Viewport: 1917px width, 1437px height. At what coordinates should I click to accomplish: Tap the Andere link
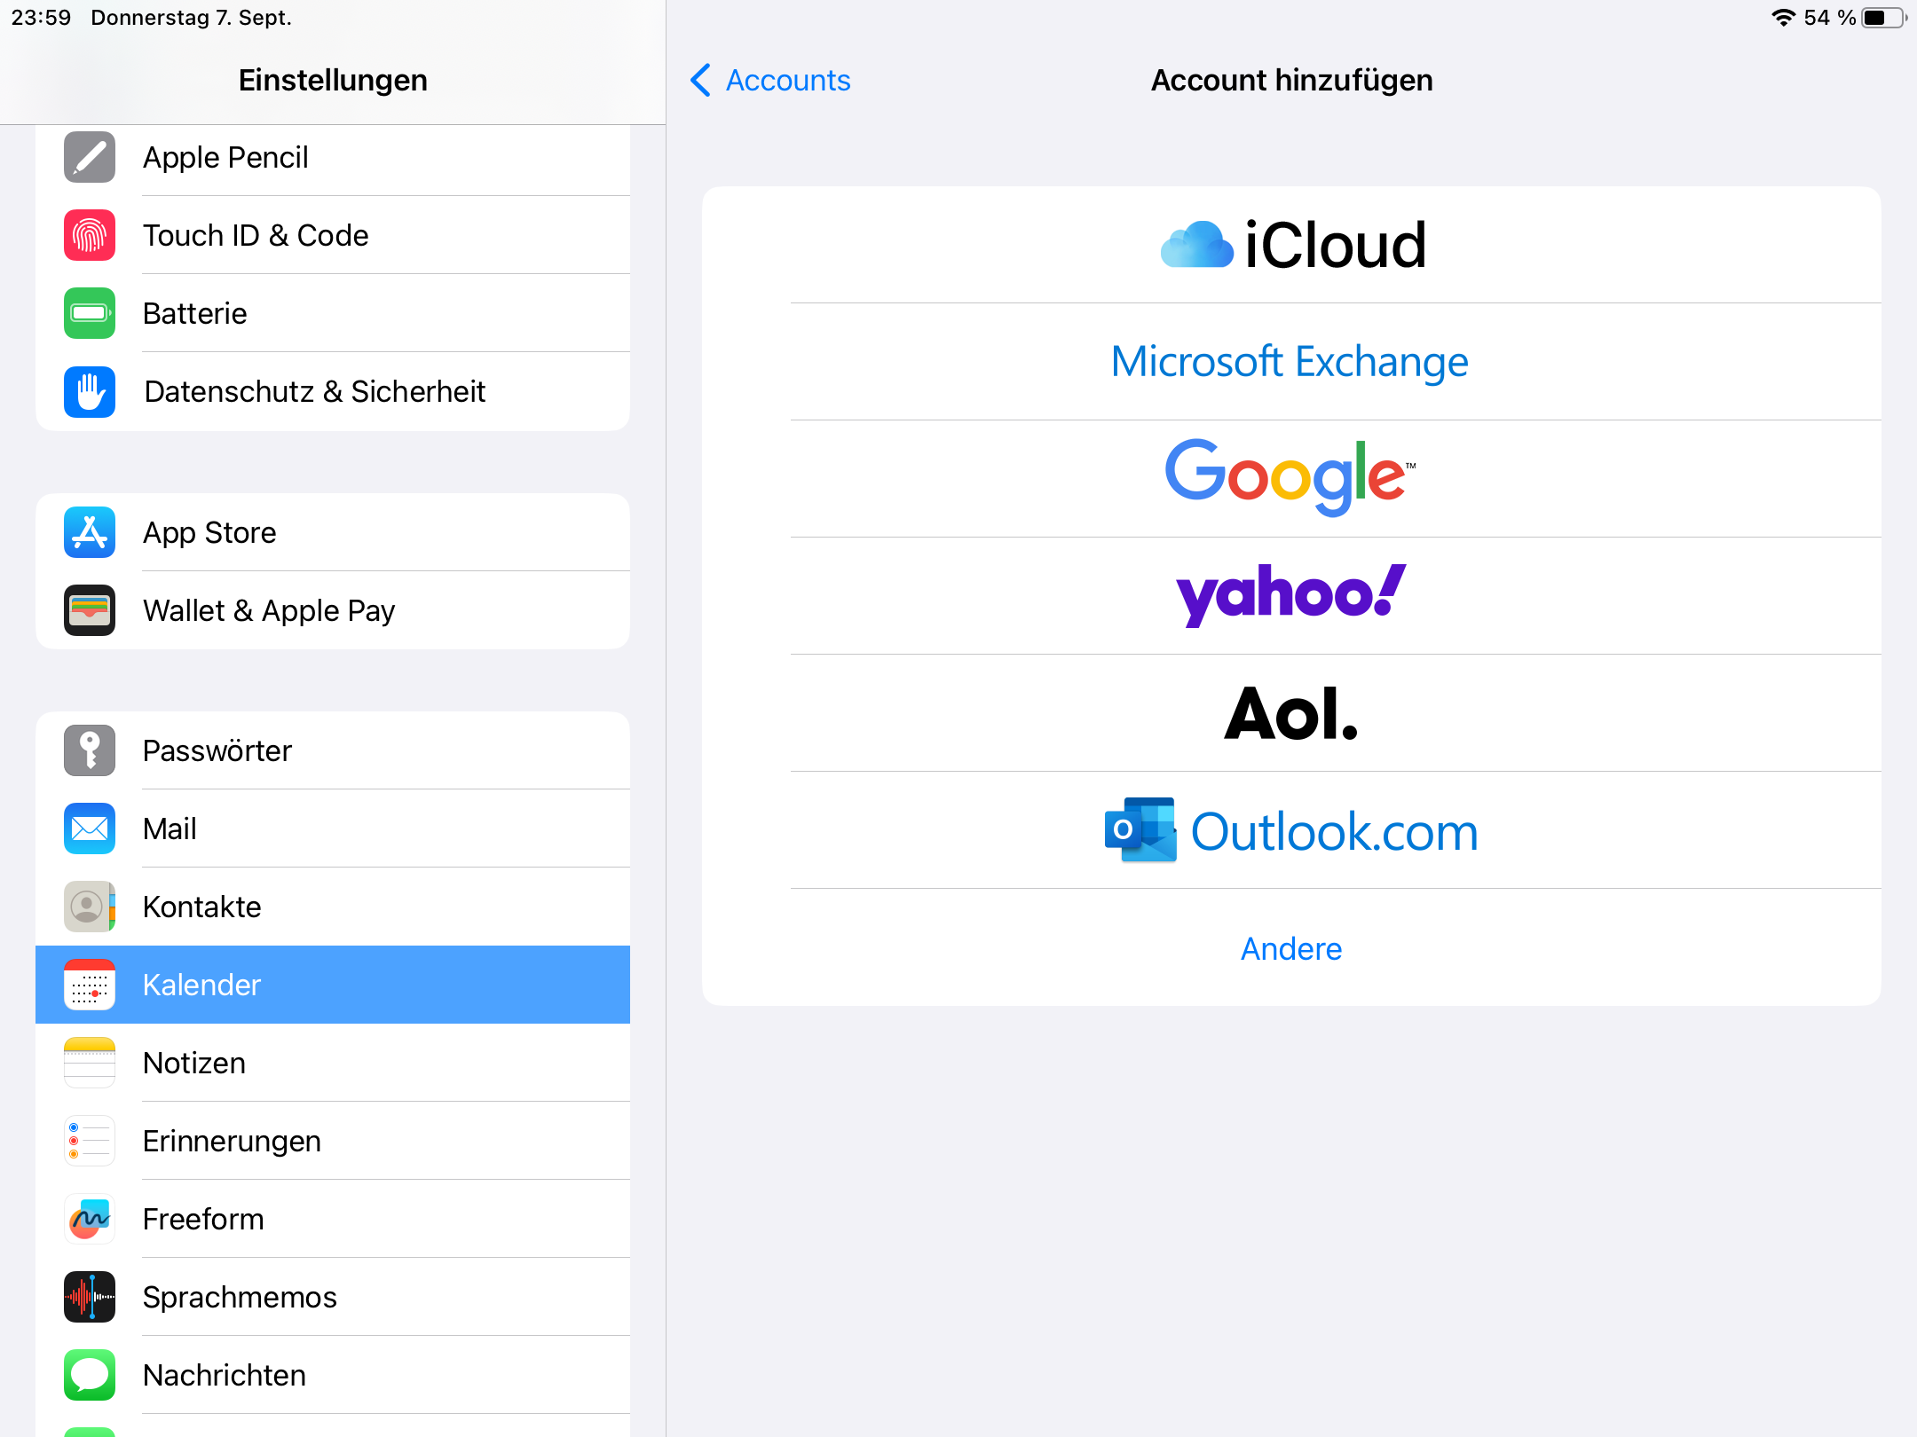(x=1291, y=949)
